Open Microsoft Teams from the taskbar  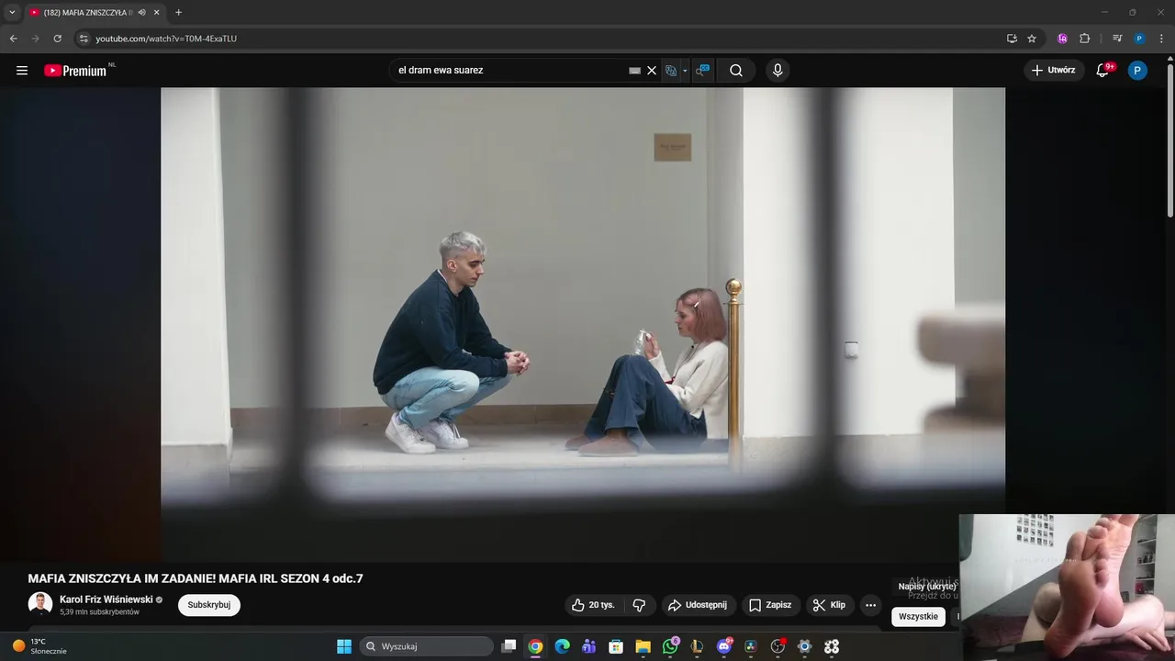589,646
